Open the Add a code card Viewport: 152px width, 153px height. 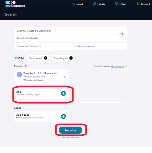[41, 116]
